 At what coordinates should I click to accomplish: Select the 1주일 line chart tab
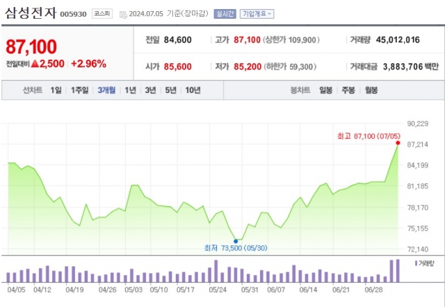point(80,90)
